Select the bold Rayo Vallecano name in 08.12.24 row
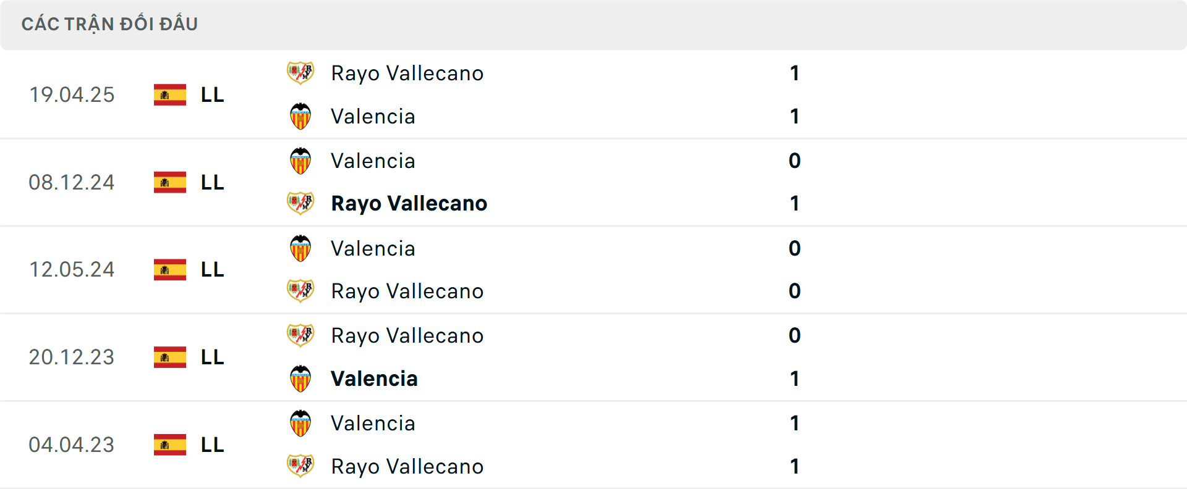This screenshot has width=1187, height=489. [x=409, y=203]
